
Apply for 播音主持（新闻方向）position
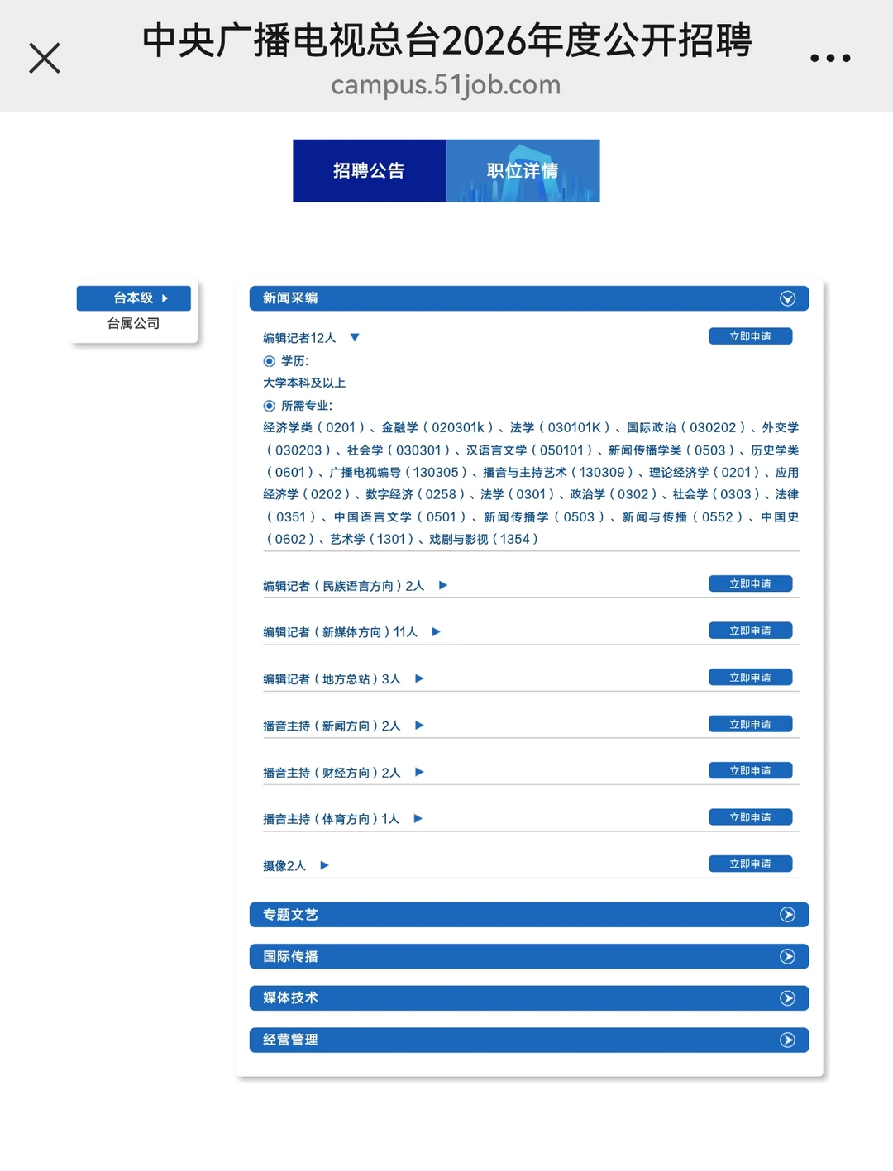[750, 724]
